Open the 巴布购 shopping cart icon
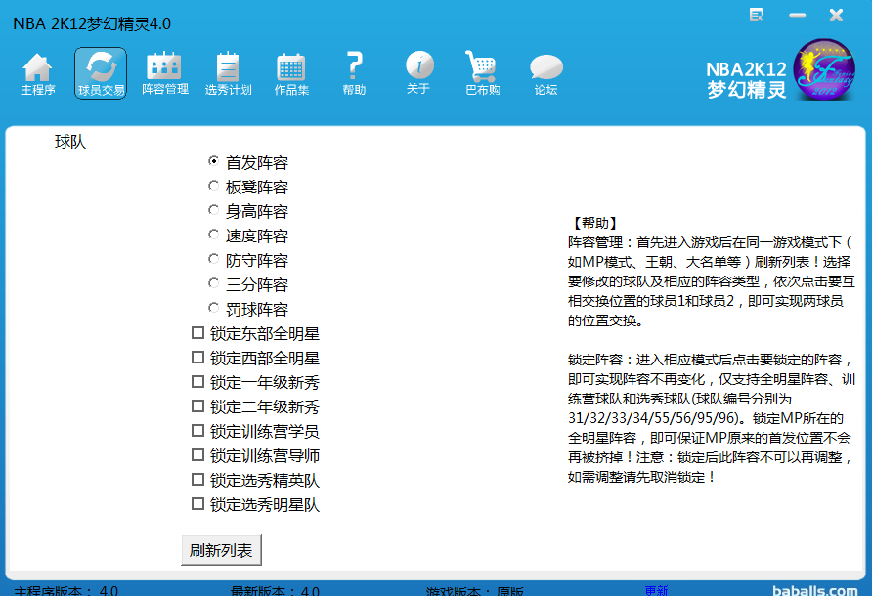872x596 pixels. pos(482,73)
